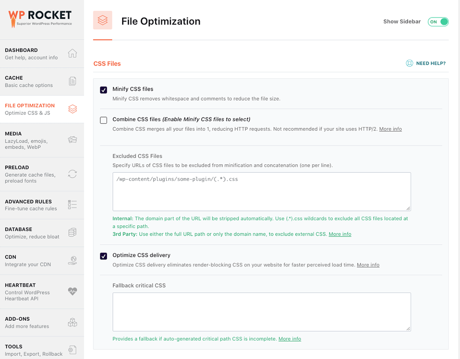Select the Heartbeat heart icon

pyautogui.click(x=72, y=291)
